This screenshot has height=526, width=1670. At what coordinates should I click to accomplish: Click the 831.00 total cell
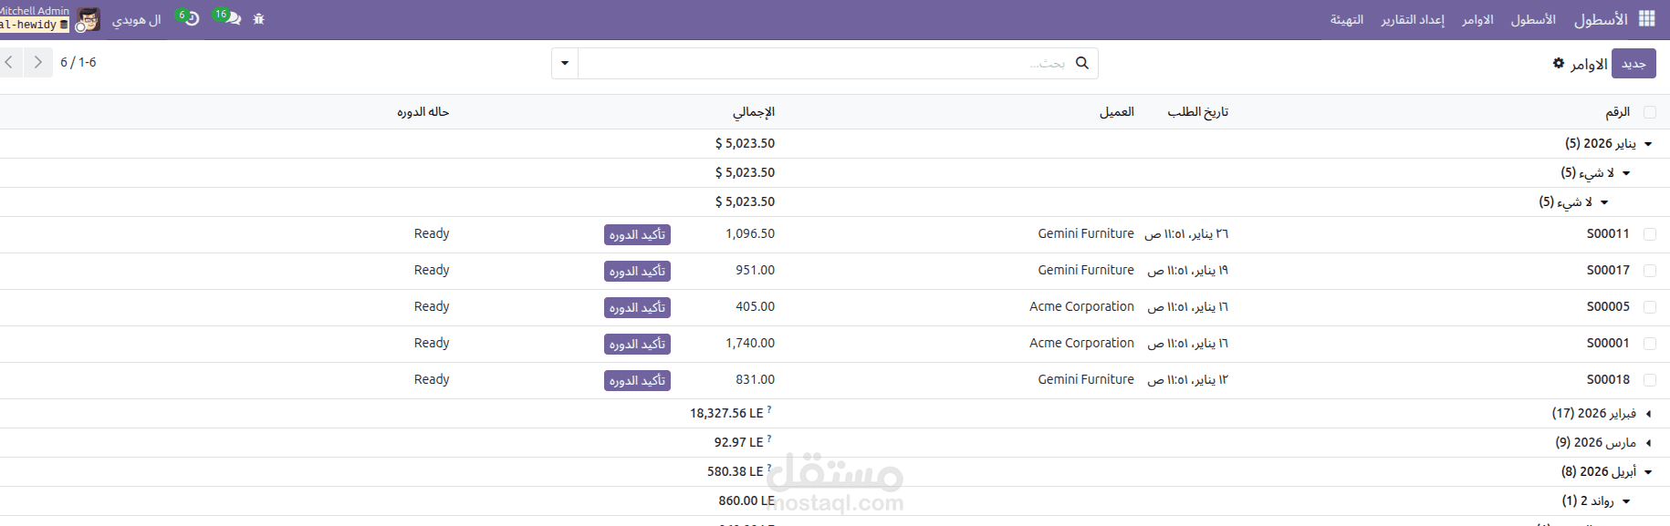(x=756, y=379)
